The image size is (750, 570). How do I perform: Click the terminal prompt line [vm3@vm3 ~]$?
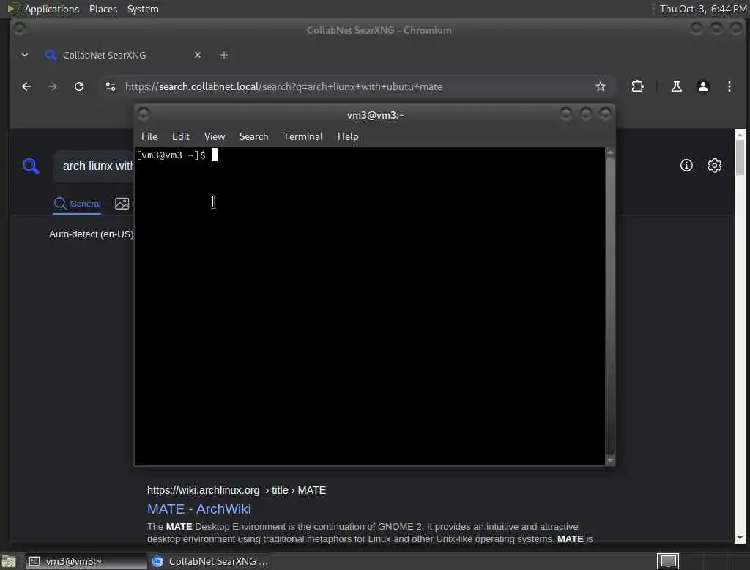coord(171,155)
